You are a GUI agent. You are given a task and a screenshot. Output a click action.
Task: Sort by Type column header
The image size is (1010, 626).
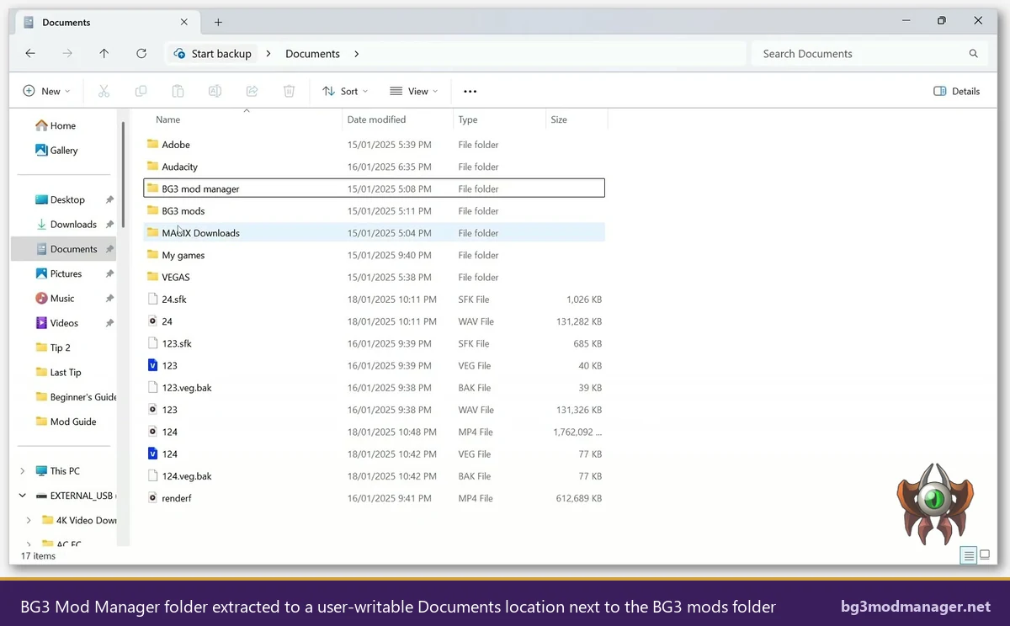(468, 119)
